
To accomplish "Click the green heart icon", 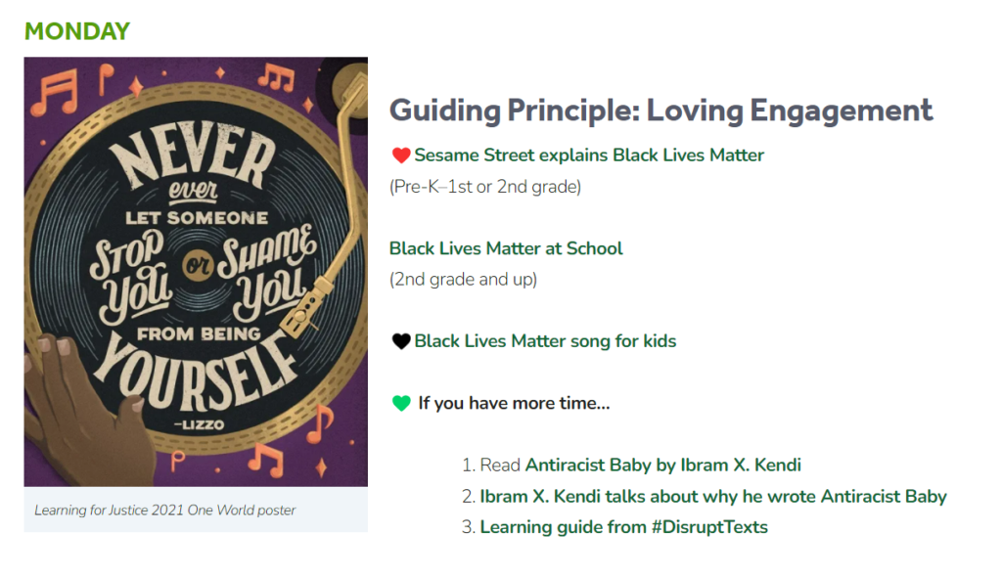I will tap(400, 403).
